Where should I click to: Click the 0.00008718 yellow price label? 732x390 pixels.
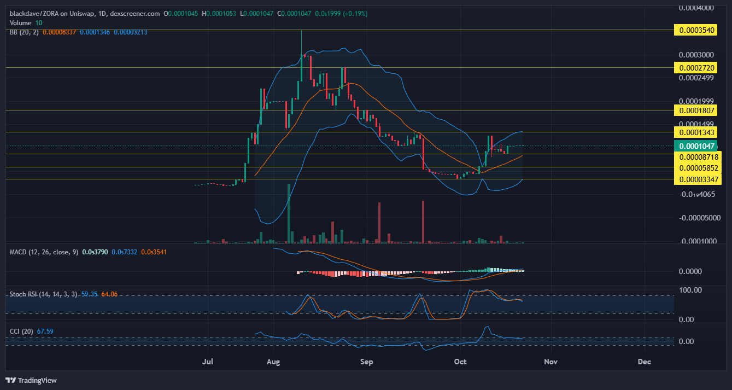697,157
